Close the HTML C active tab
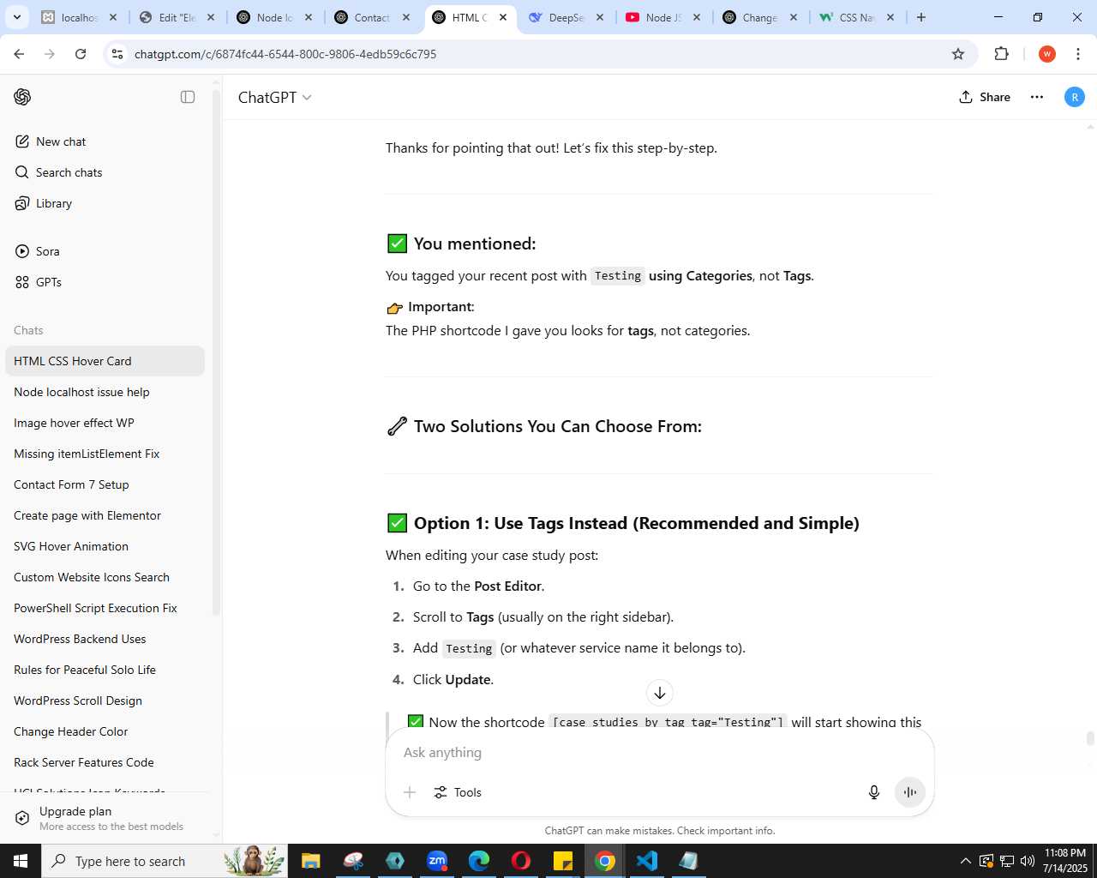 tap(503, 17)
